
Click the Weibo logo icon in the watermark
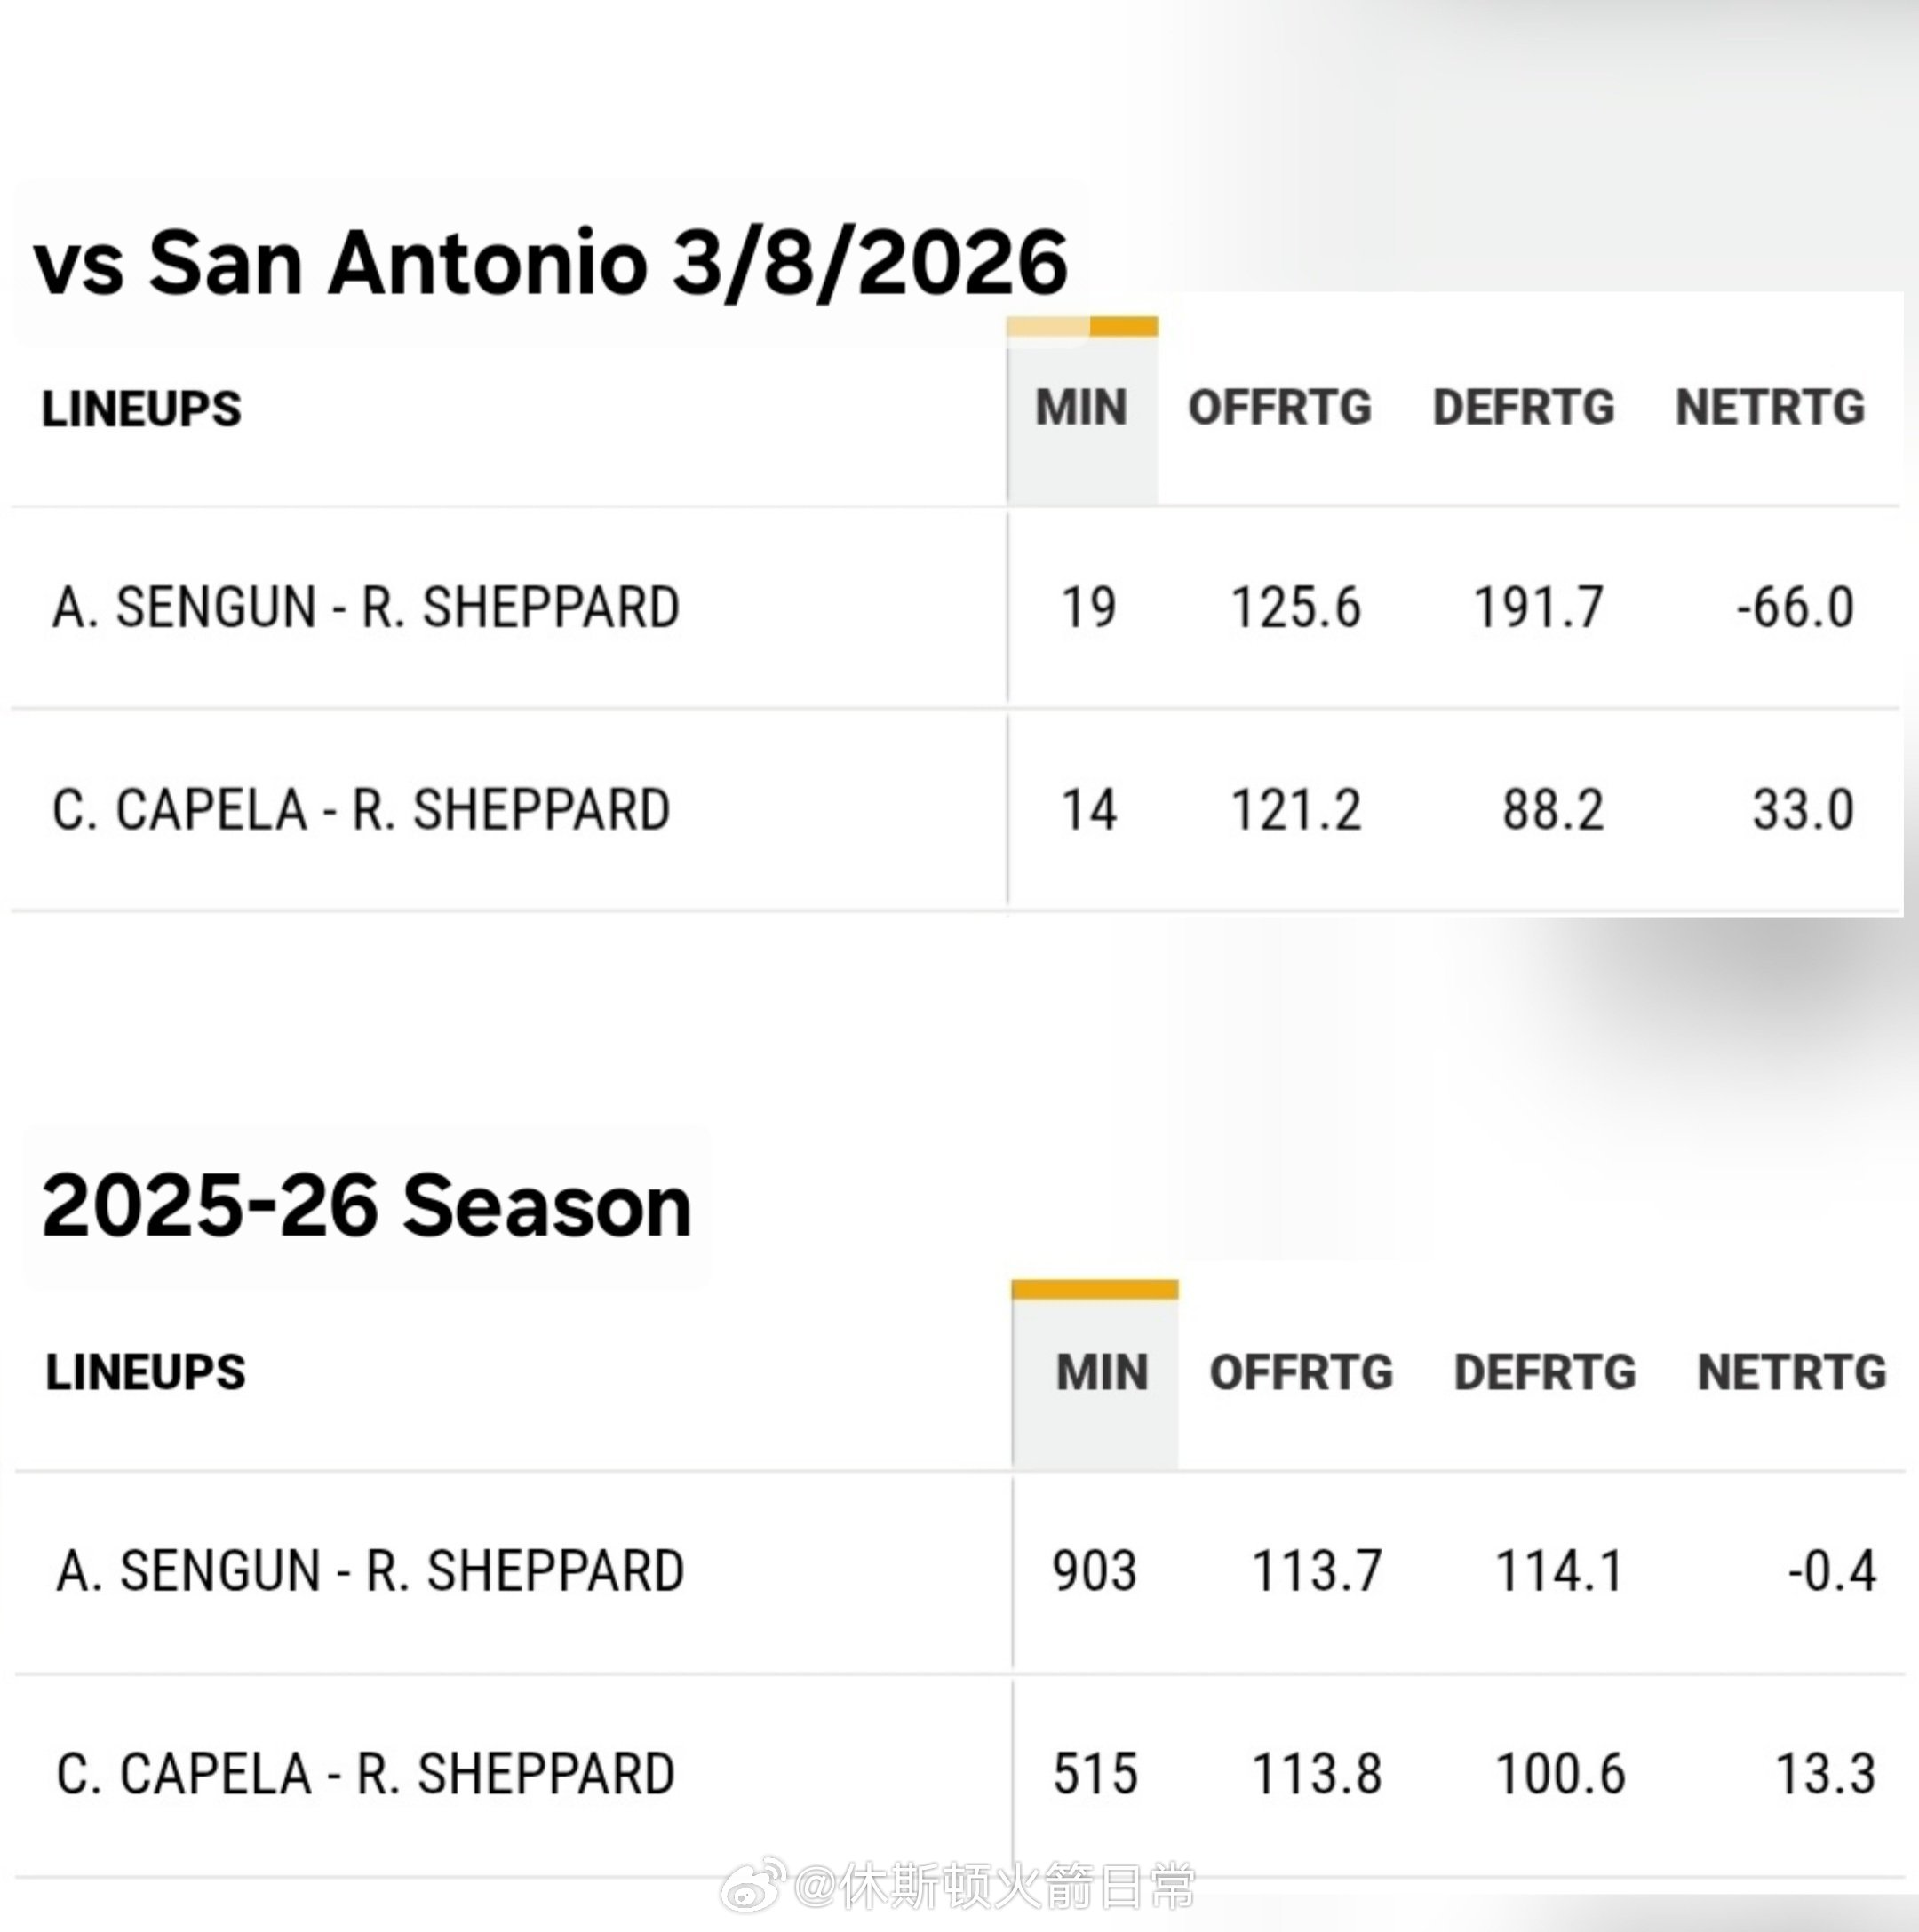(x=752, y=1884)
